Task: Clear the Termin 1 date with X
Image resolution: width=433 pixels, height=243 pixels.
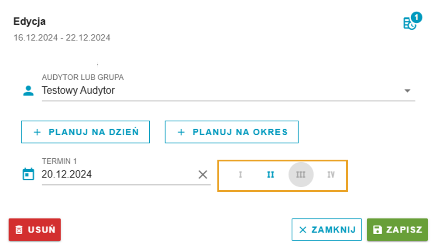Action: tap(203, 175)
